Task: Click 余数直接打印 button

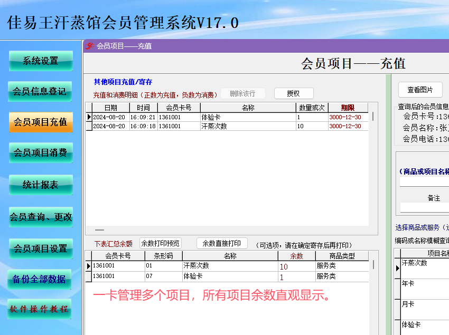Action: [222, 243]
